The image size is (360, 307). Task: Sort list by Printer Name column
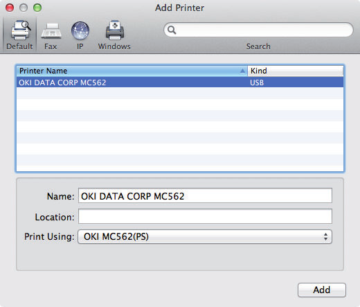pyautogui.click(x=132, y=71)
